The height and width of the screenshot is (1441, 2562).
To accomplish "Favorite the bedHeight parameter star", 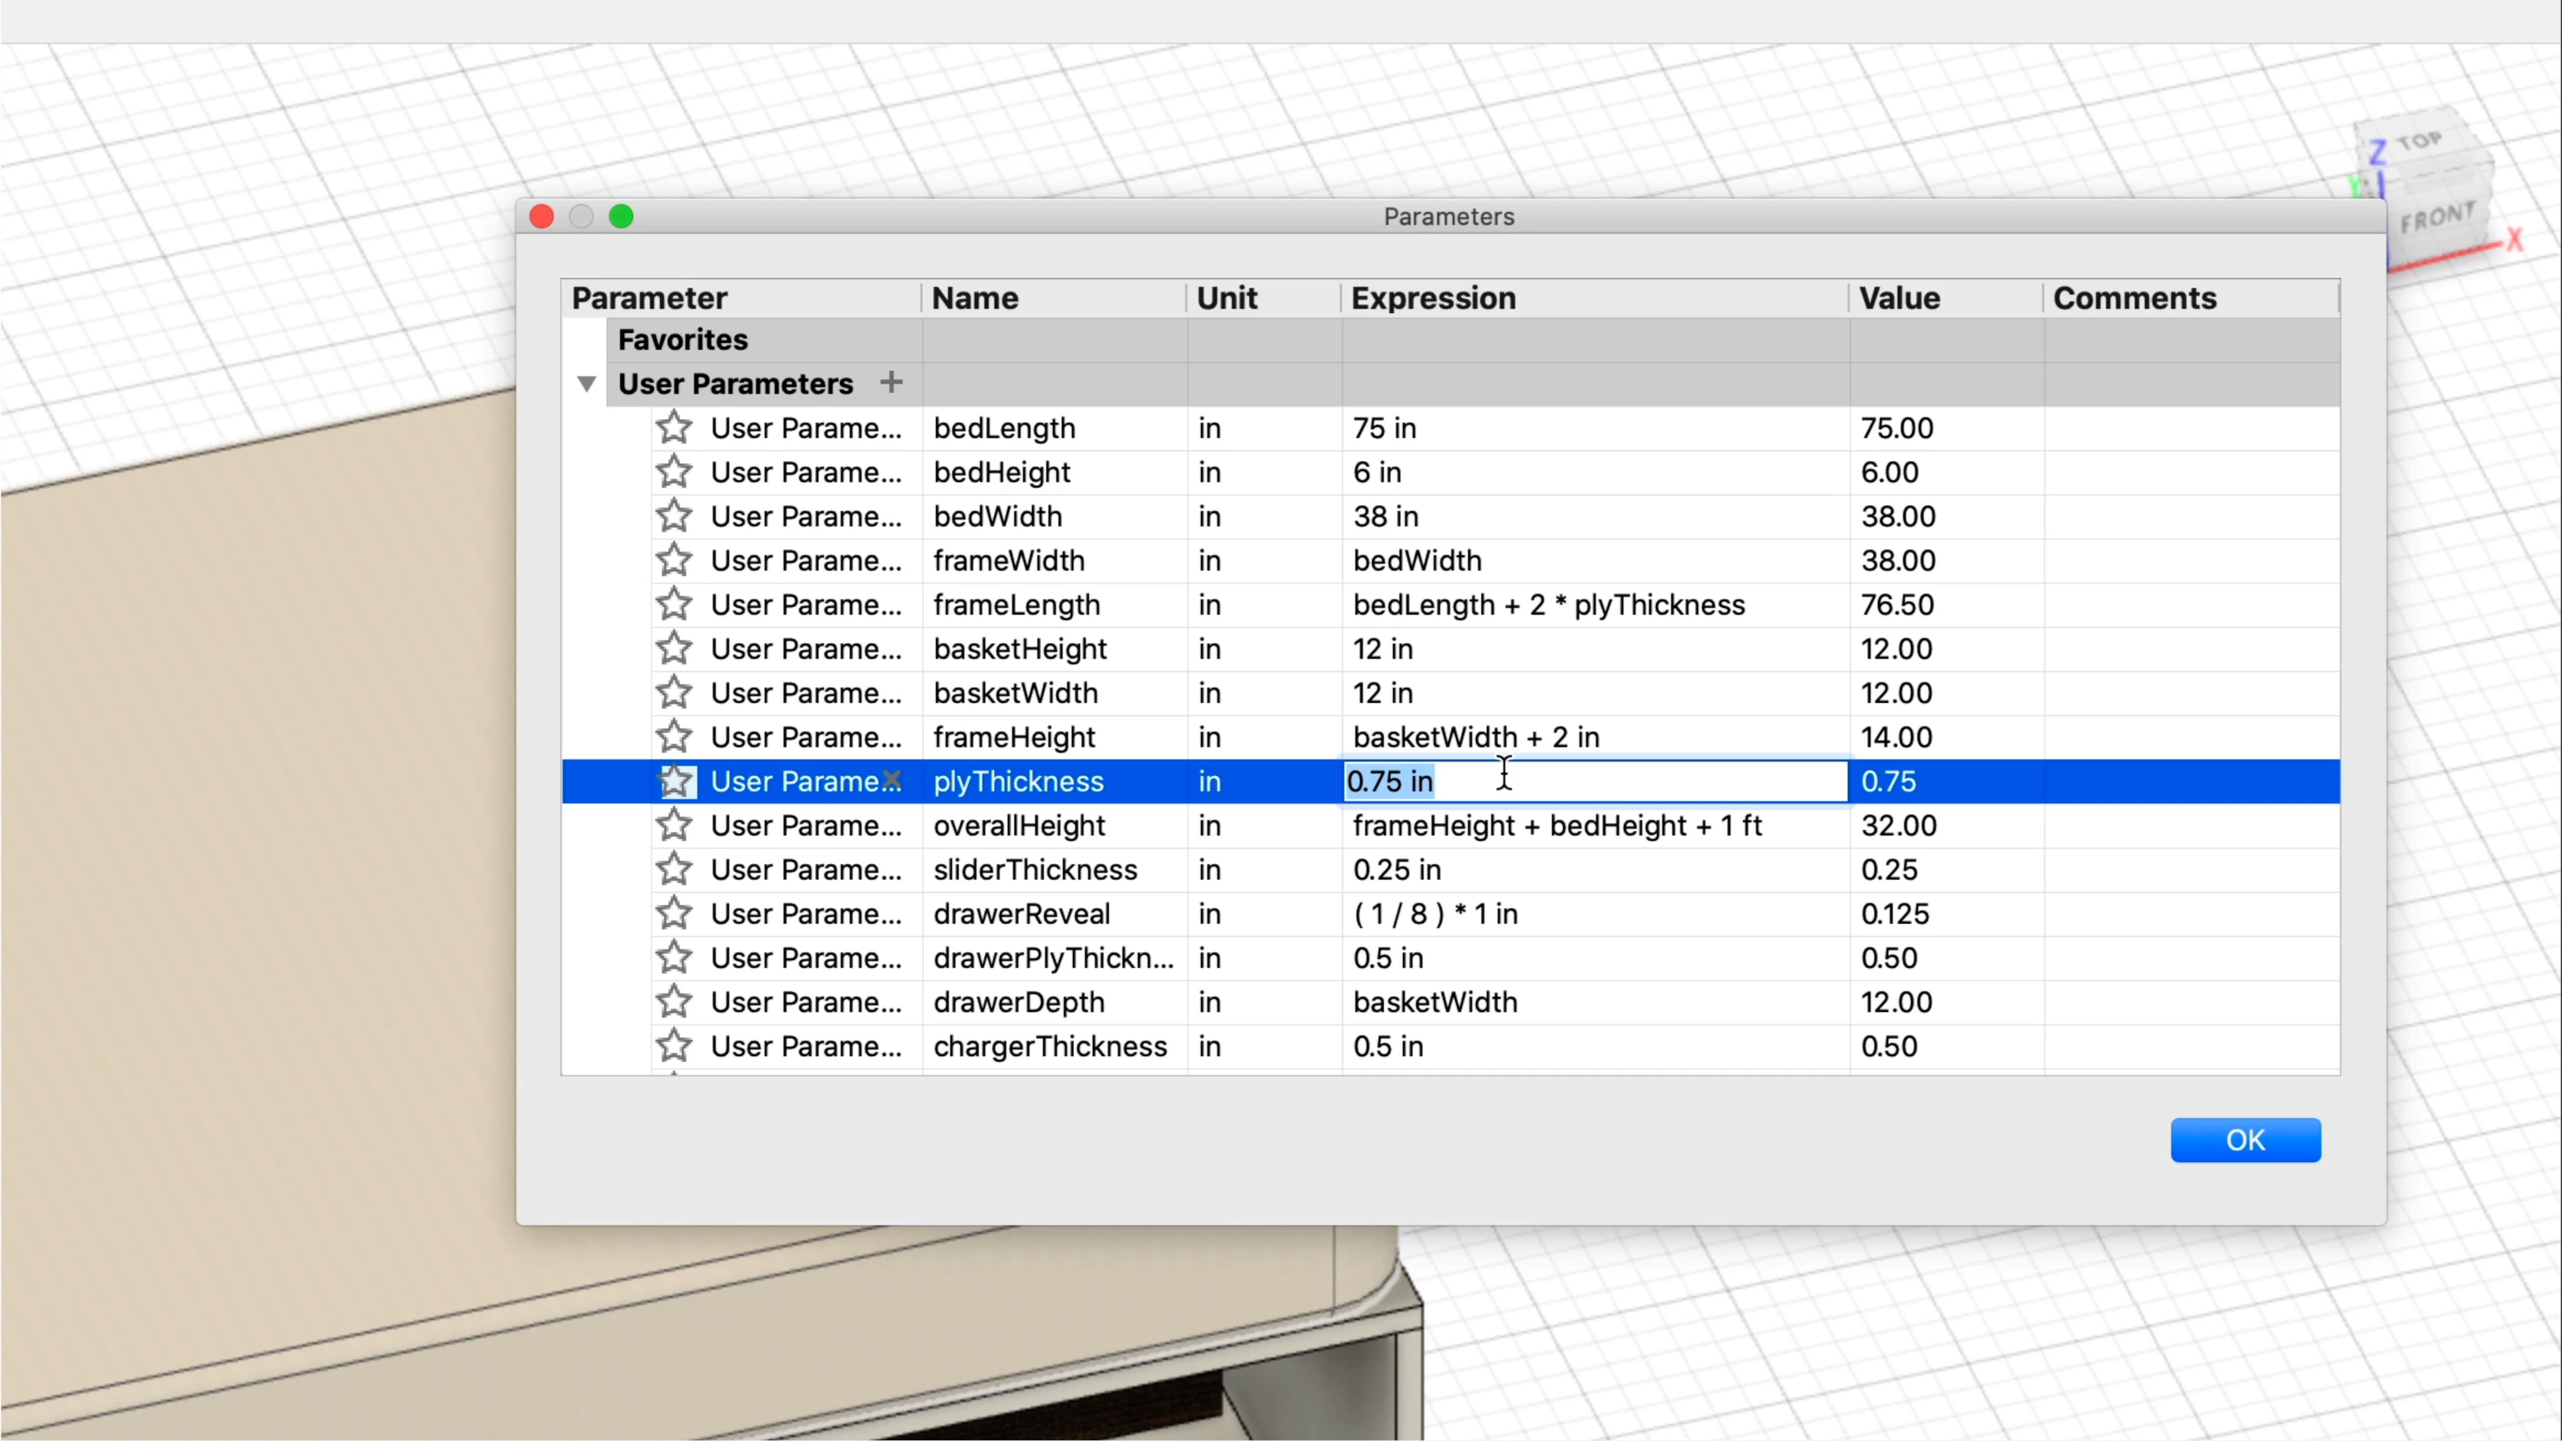I will (x=675, y=472).
